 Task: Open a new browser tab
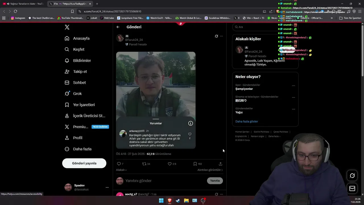click(x=97, y=4)
